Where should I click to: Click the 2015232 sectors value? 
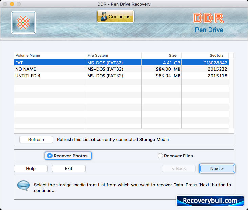tap(218, 69)
